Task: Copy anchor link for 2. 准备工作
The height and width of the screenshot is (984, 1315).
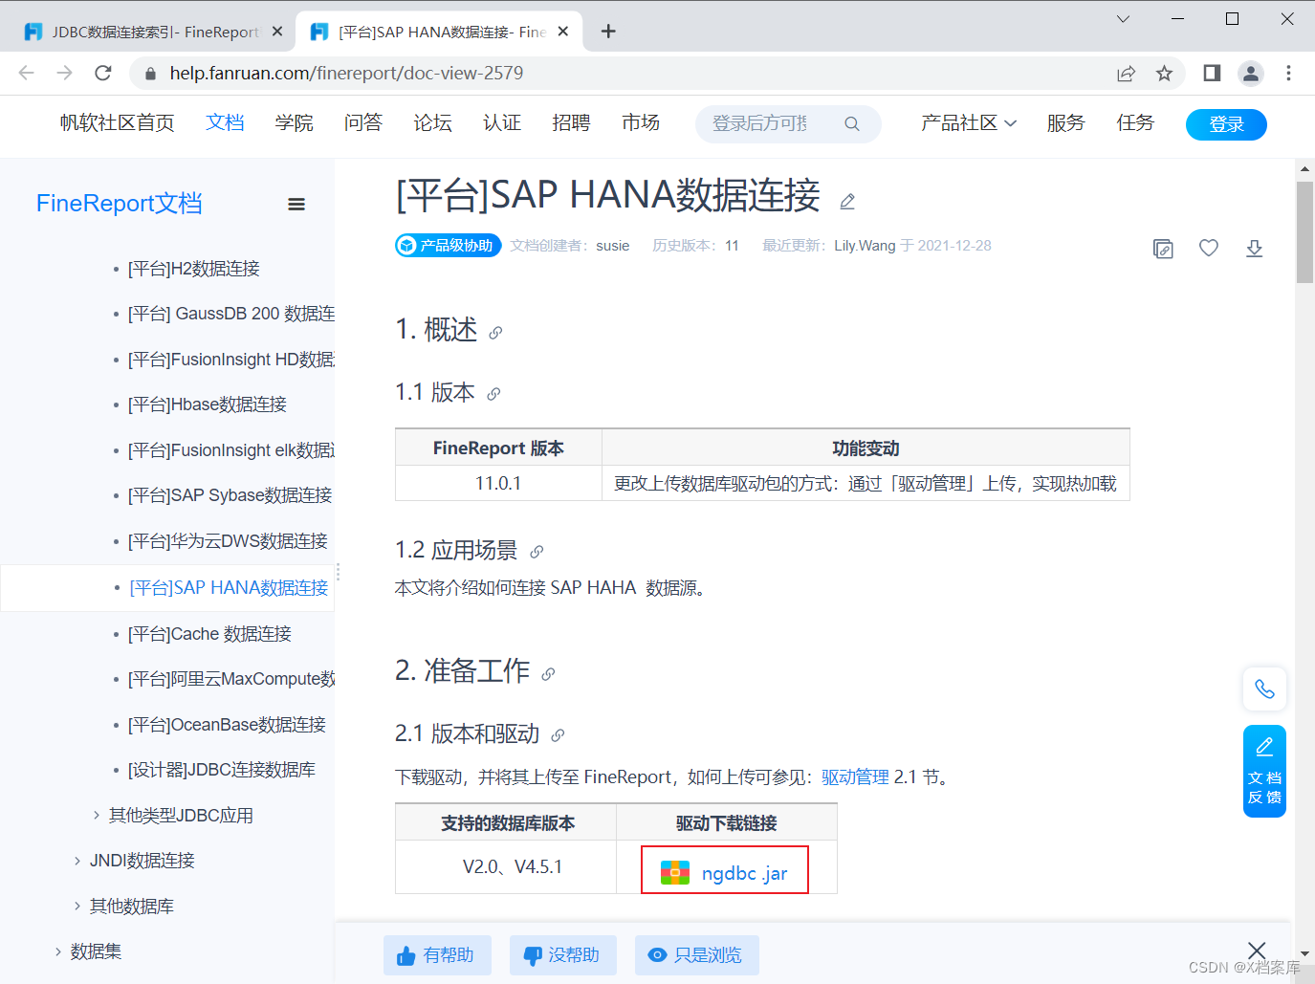Action: [548, 674]
